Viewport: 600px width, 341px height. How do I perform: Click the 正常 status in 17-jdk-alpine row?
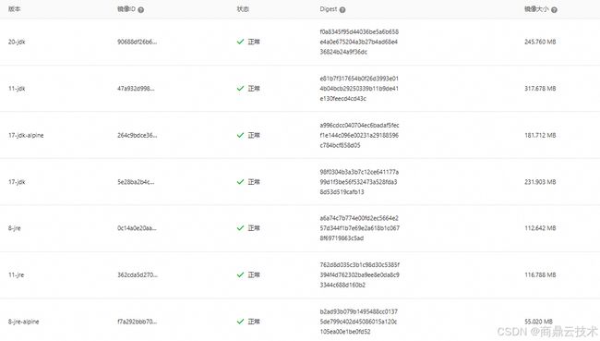point(254,135)
